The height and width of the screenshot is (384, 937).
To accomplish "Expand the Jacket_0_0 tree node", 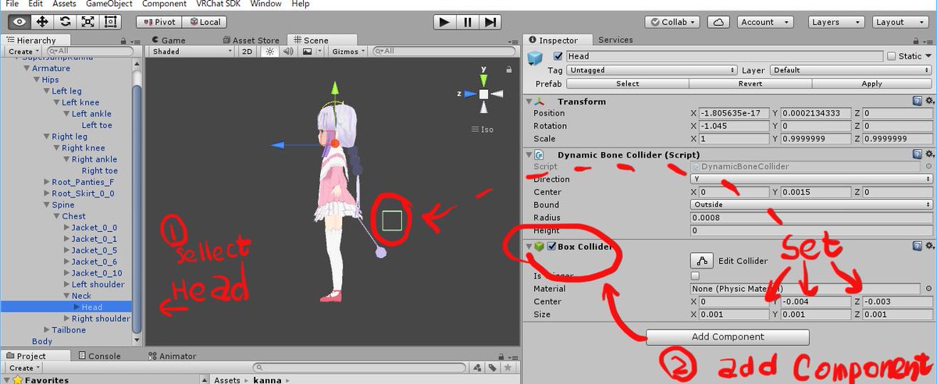I will point(66,228).
